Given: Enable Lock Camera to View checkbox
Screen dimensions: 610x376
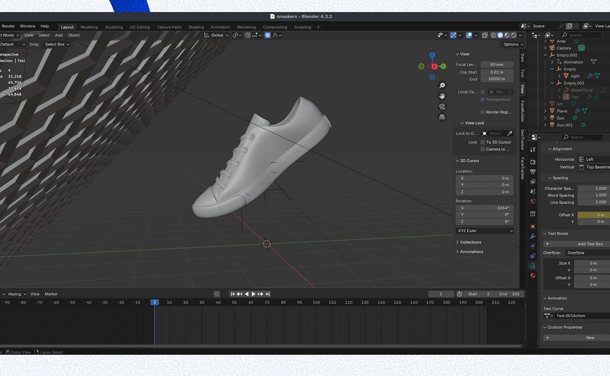Looking at the screenshot, I should click(x=483, y=149).
